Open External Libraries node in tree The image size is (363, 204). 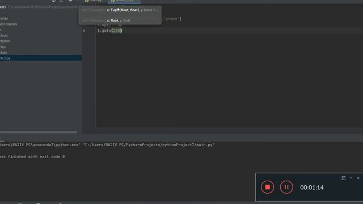click(4, 18)
